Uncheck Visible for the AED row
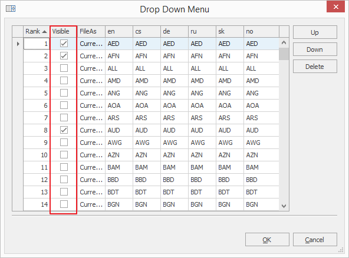This screenshot has width=349, height=258. (64, 44)
